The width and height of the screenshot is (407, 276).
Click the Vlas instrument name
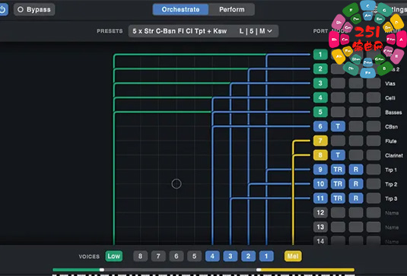click(x=390, y=84)
